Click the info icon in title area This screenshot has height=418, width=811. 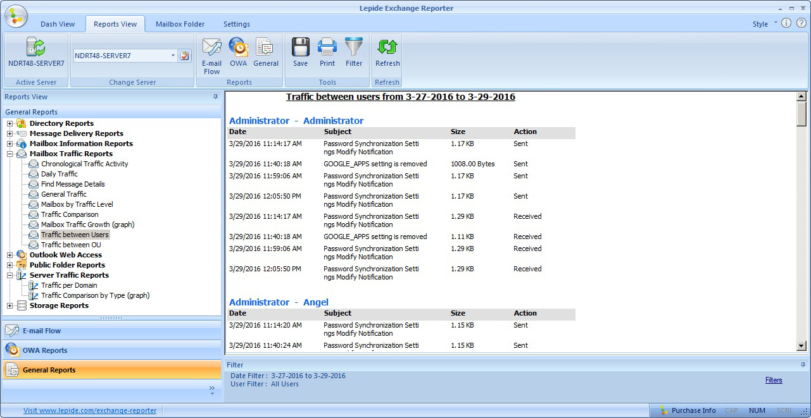(x=786, y=23)
